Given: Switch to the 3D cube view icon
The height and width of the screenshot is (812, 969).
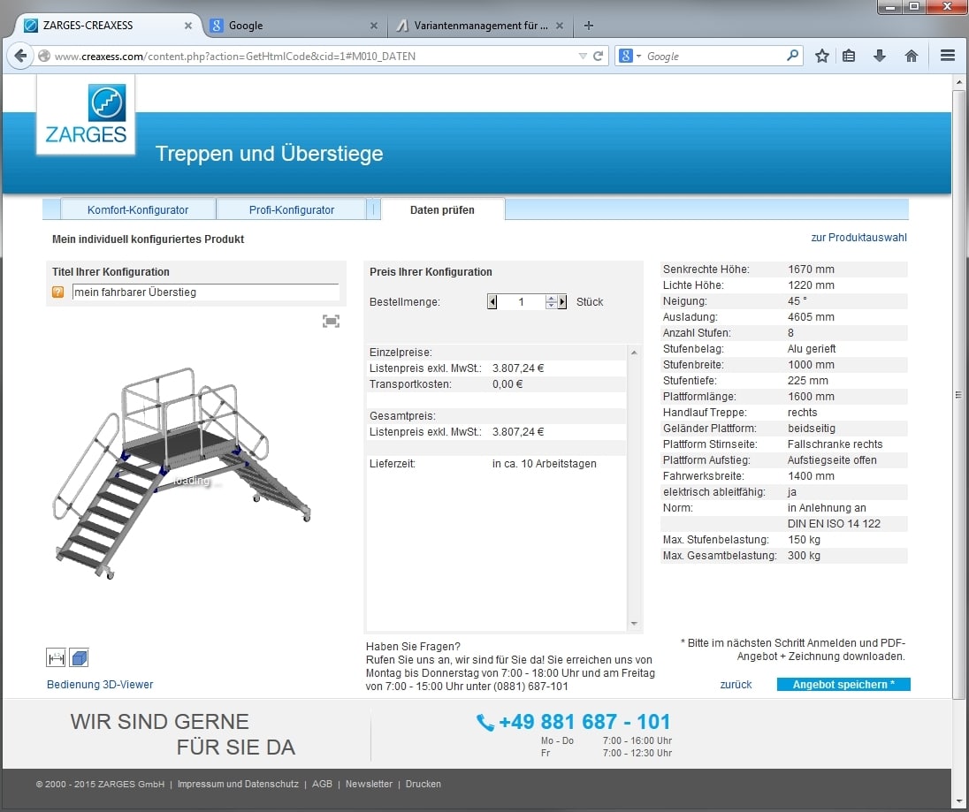Looking at the screenshot, I should tap(79, 658).
